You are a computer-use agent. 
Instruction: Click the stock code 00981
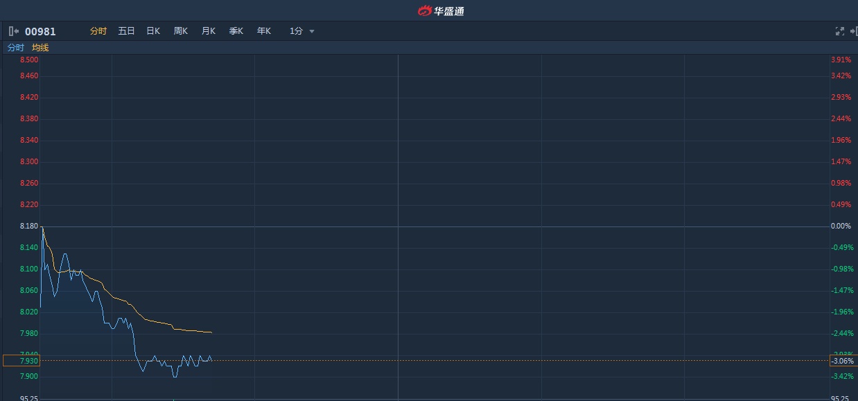pyautogui.click(x=40, y=31)
